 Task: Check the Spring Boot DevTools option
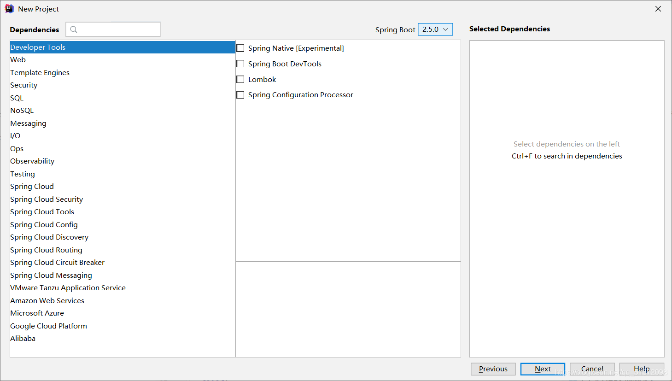240,64
